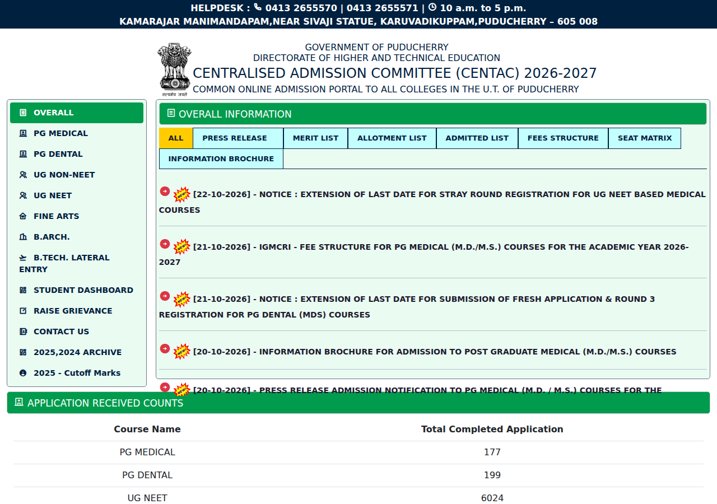Image resolution: width=717 pixels, height=504 pixels.
Task: Click the 6024 UG NEET application count
Action: 492,498
